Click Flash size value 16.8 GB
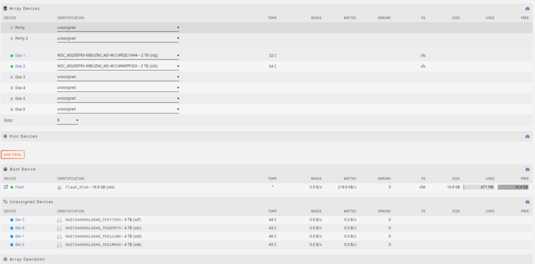Screen dimensions: 535x264 (454, 187)
